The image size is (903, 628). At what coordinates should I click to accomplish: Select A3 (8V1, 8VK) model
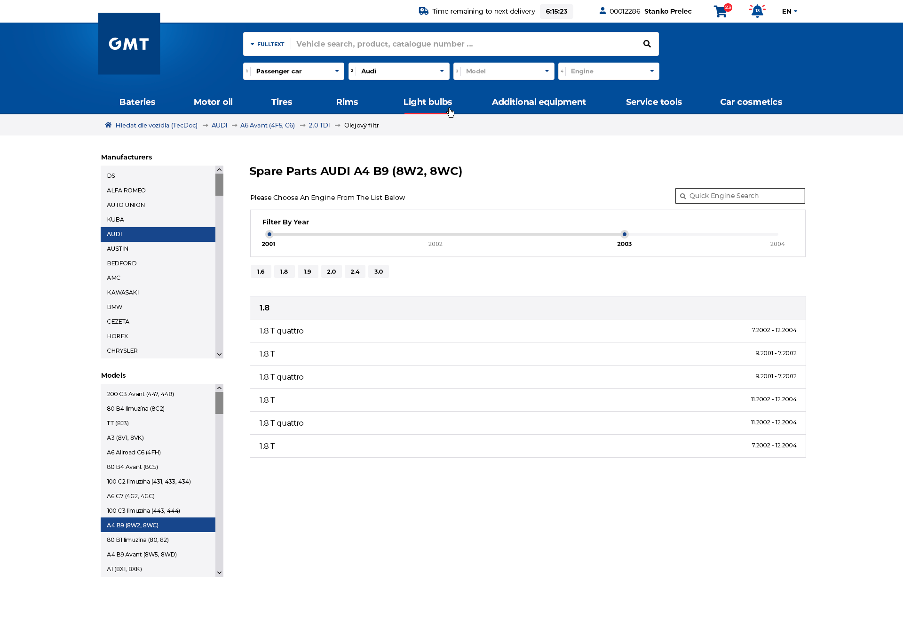pyautogui.click(x=158, y=438)
